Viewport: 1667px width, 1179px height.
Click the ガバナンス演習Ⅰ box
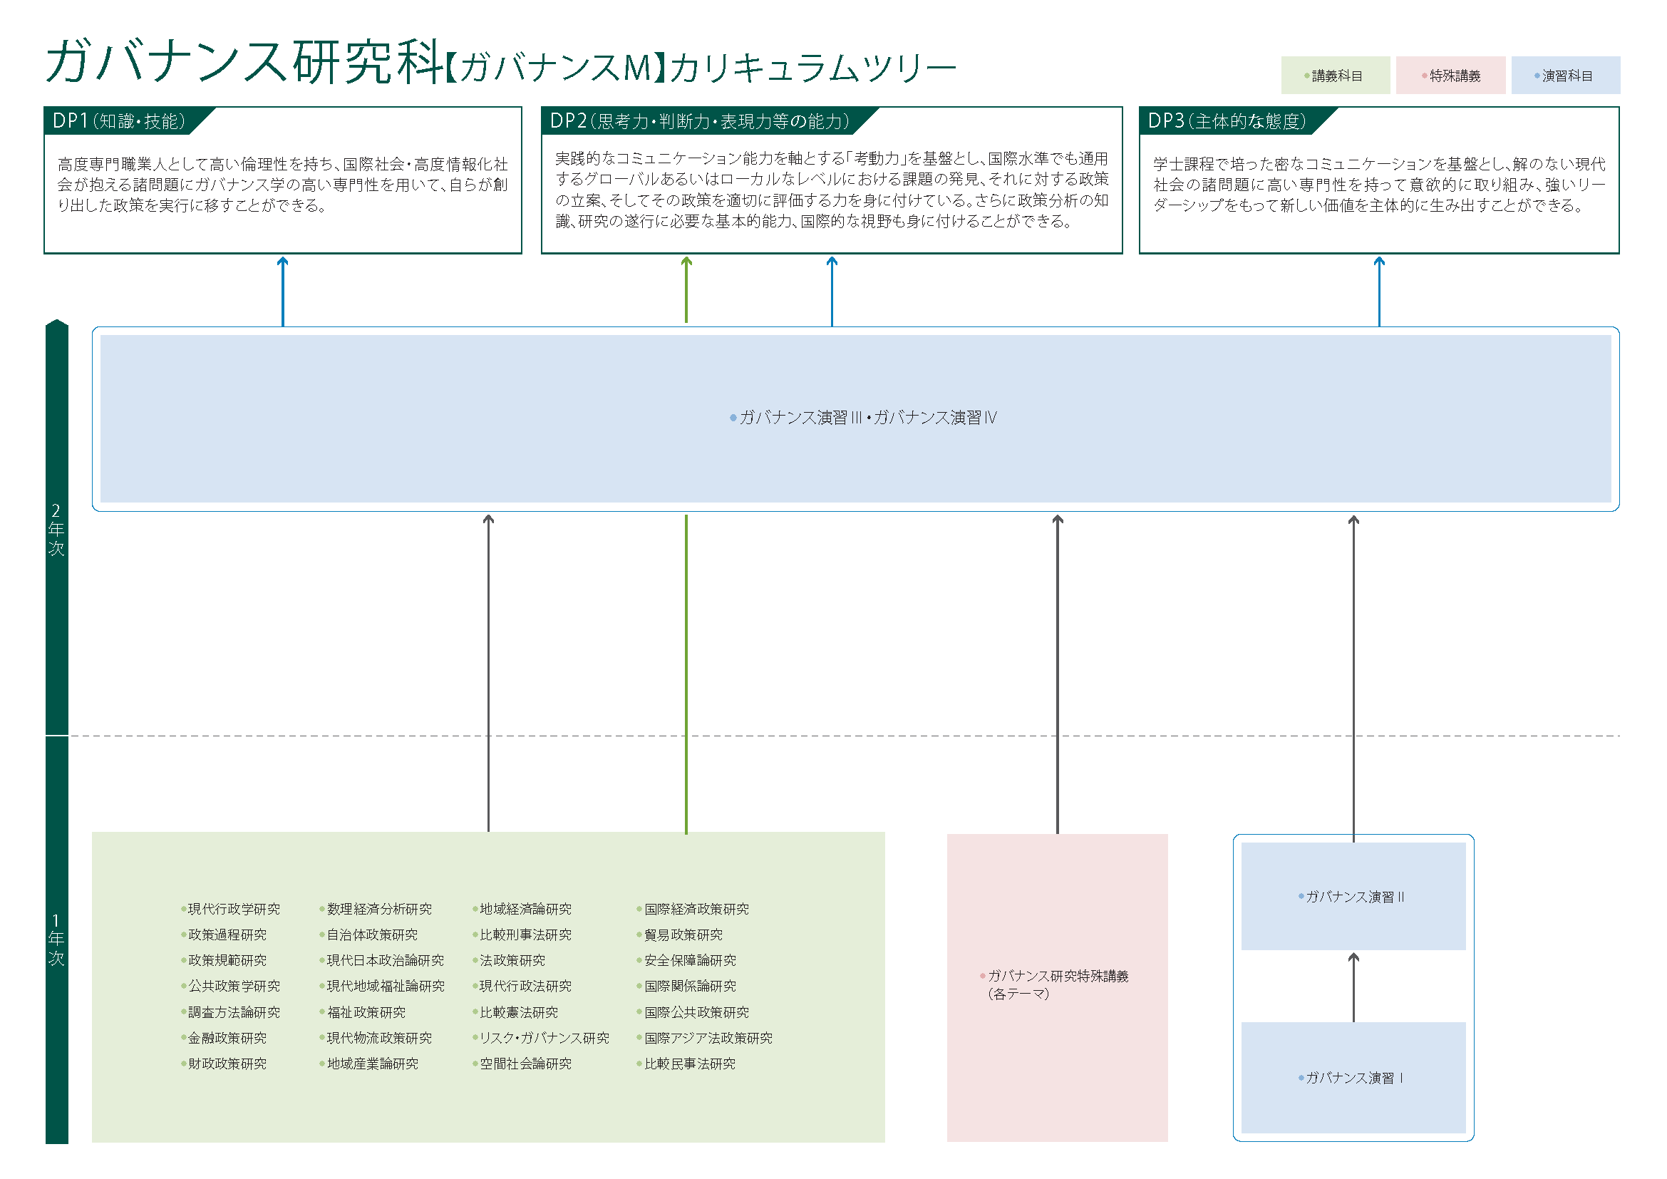tap(1353, 1078)
